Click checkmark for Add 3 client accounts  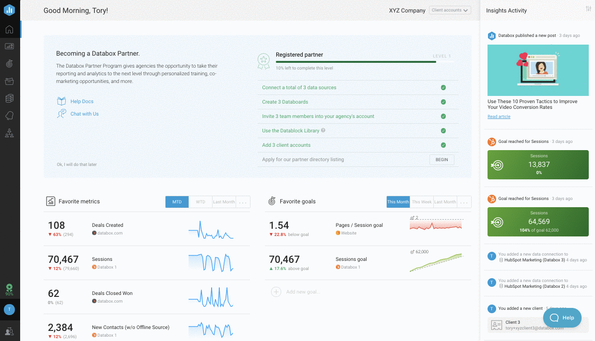[443, 145]
